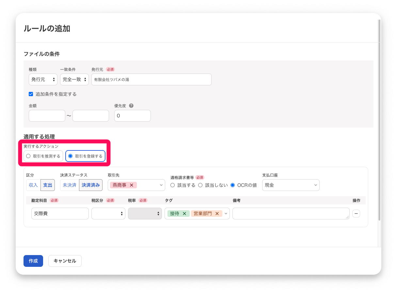Screen dimensions: 397x293
Task: Click the 優先度 input field
Action: [133, 116]
